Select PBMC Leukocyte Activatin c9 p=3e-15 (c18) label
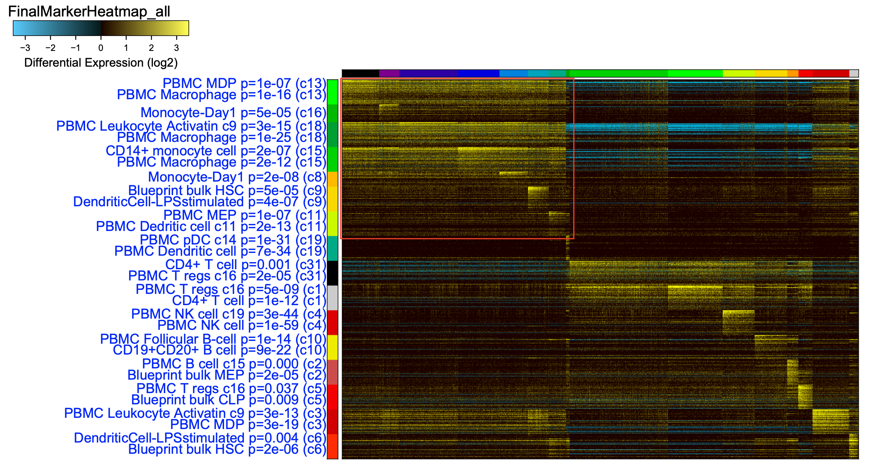 191,126
